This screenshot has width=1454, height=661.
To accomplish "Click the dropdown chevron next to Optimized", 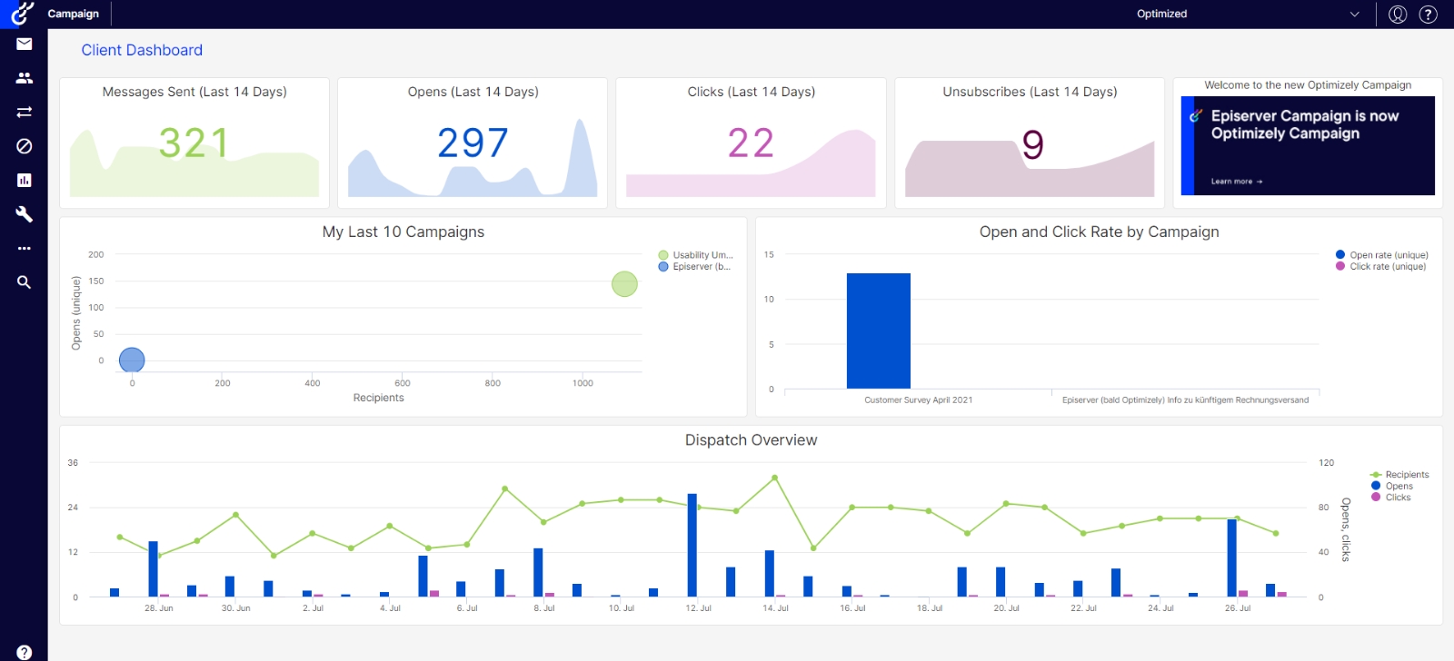I will 1355,14.
